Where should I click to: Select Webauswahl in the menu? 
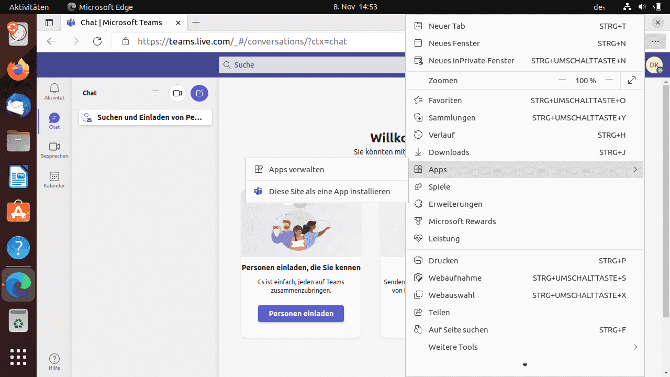coord(524,295)
